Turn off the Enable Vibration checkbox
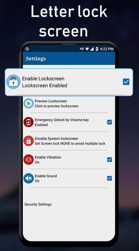The width and height of the screenshot is (139, 251). (x=109, y=159)
